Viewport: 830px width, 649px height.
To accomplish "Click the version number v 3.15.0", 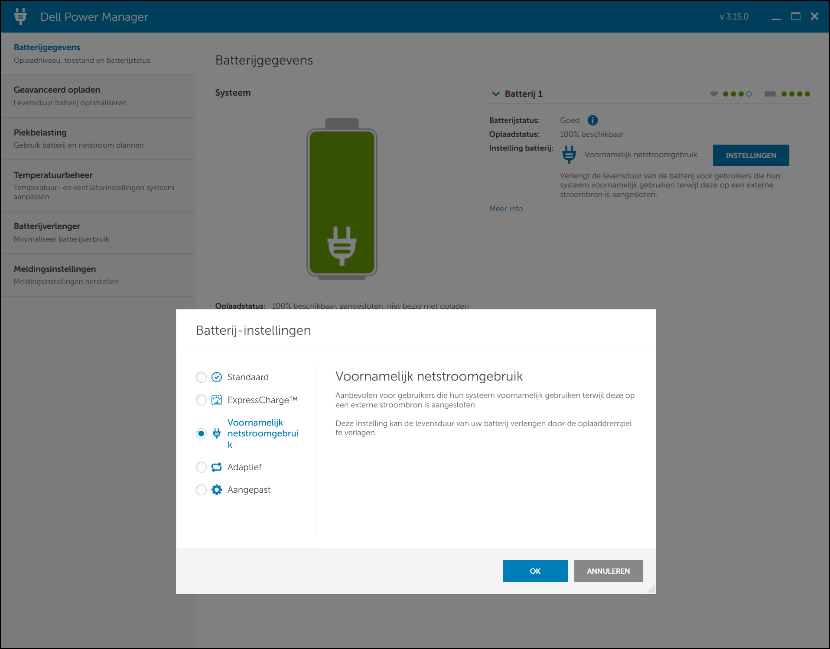I will click(734, 16).
